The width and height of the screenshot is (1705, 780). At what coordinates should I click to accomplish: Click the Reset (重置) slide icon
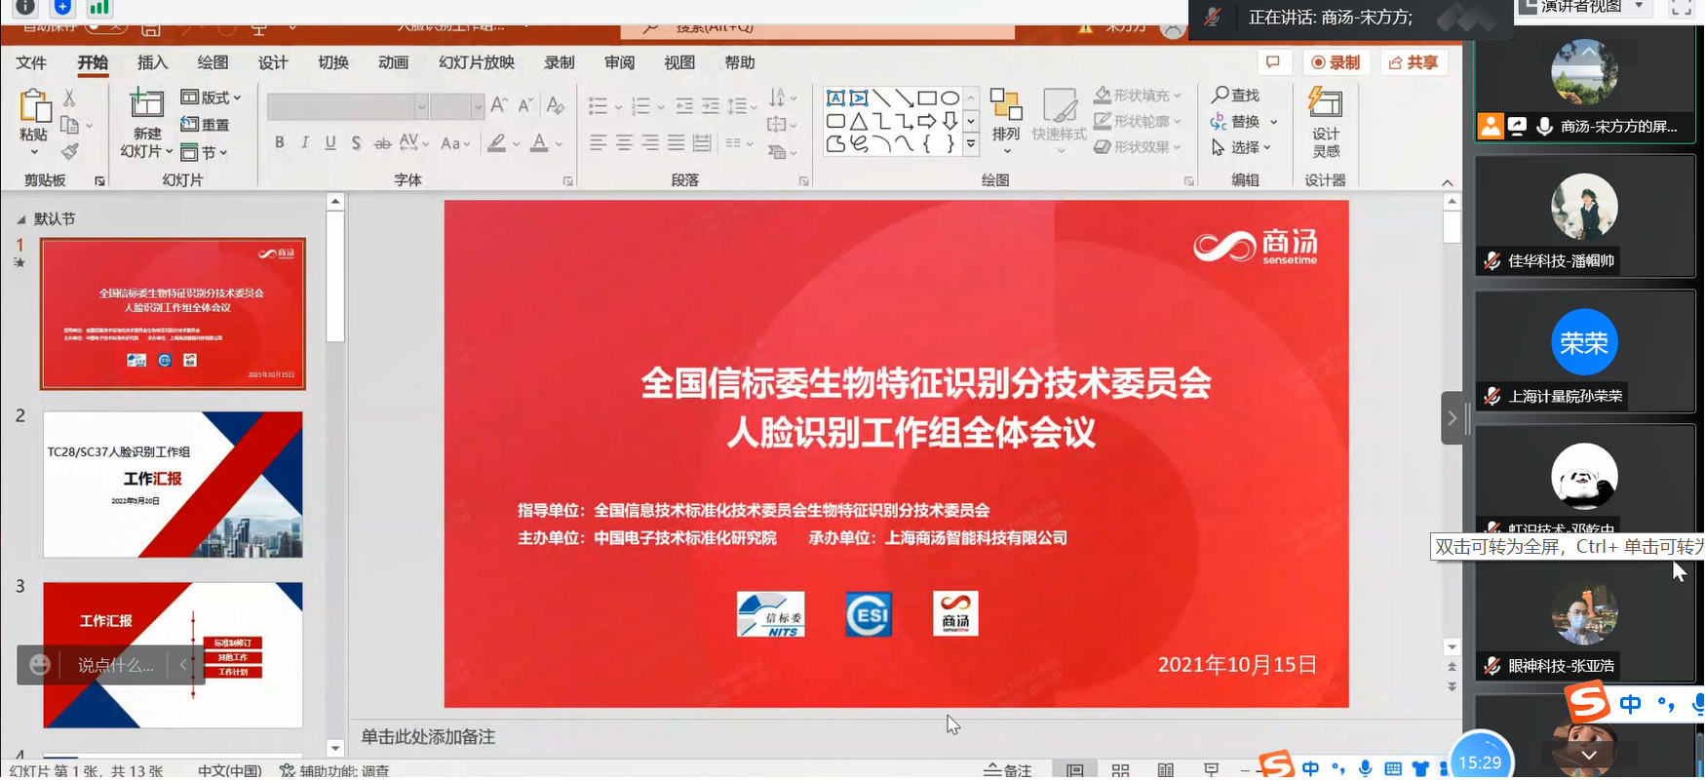point(190,125)
